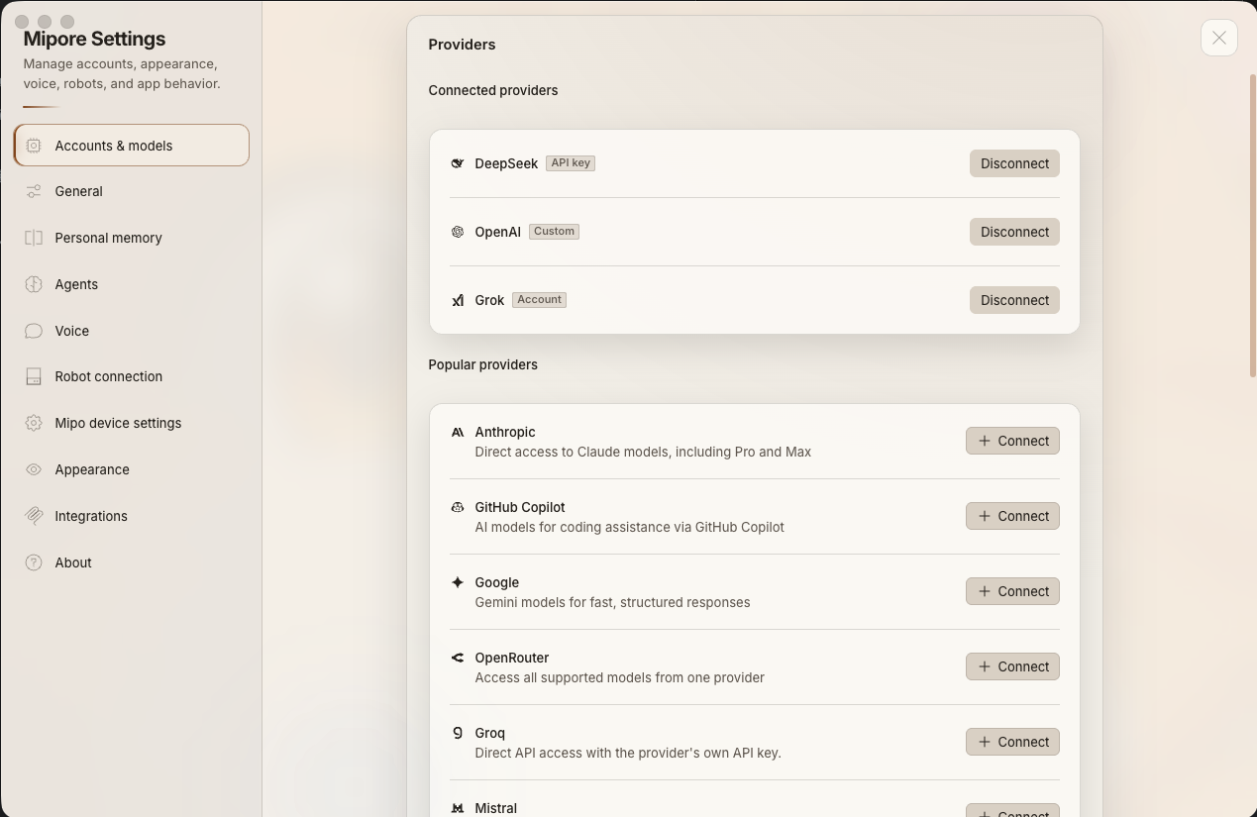This screenshot has height=817, width=1257.
Task: Disconnect the OpenAI provider
Action: (1014, 232)
